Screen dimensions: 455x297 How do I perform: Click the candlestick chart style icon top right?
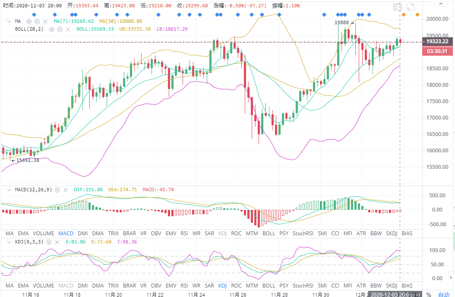398,7
